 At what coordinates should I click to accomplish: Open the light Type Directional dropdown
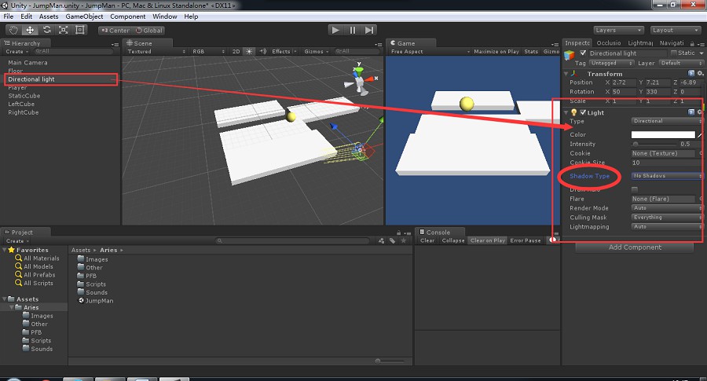click(x=667, y=121)
